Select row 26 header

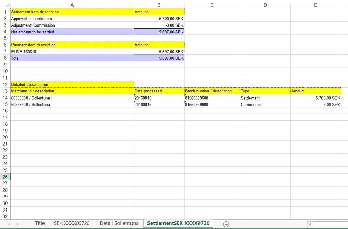[5, 177]
